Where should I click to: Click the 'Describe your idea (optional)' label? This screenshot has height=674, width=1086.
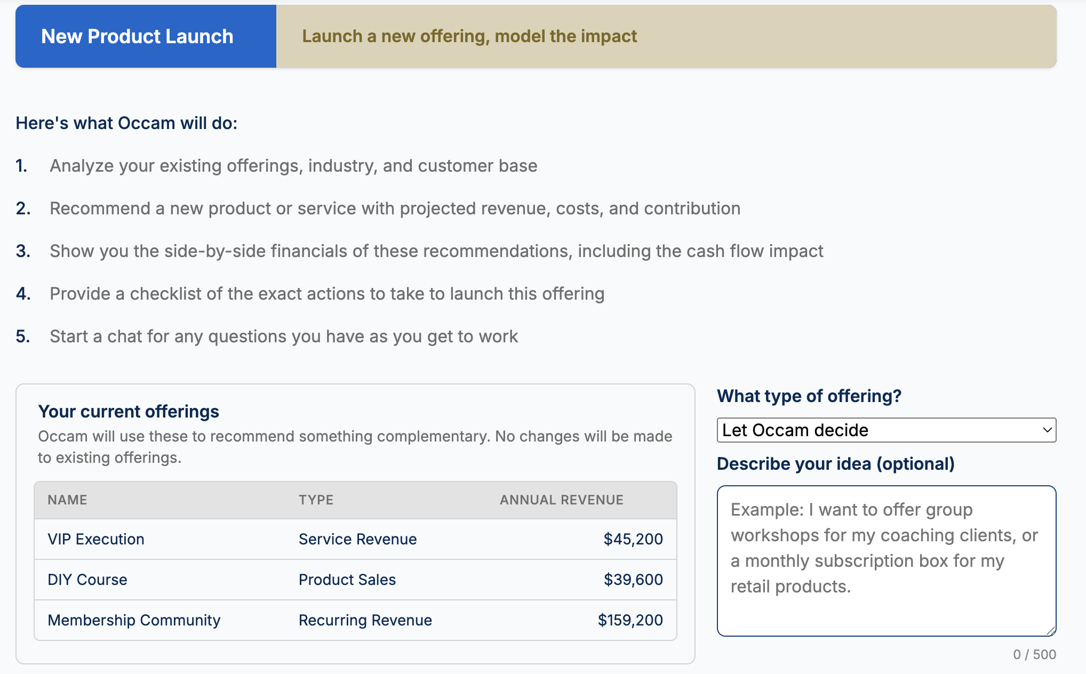click(x=835, y=463)
